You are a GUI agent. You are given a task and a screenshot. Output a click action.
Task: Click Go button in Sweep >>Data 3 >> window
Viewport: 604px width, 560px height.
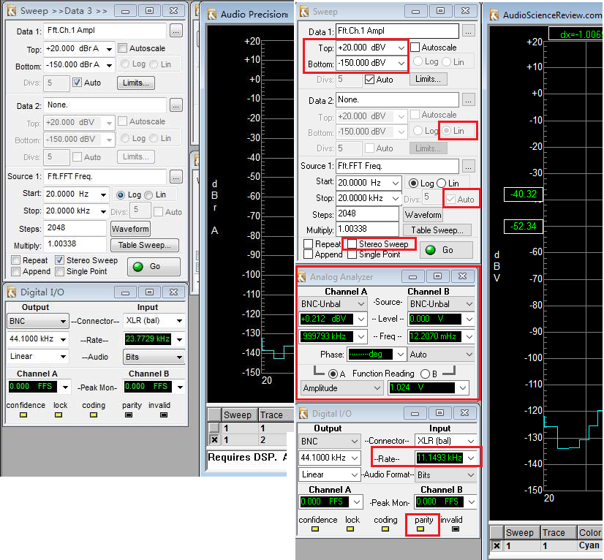pyautogui.click(x=154, y=267)
